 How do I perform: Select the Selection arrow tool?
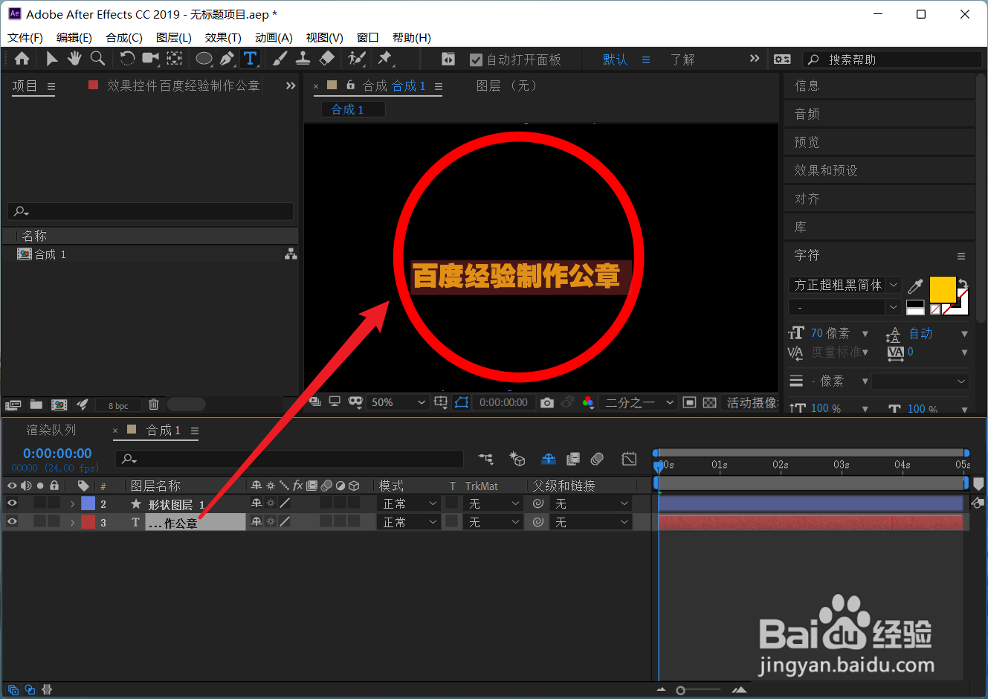pyautogui.click(x=51, y=59)
